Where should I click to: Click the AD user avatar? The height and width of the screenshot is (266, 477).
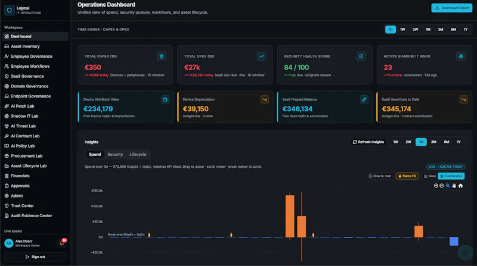9,243
